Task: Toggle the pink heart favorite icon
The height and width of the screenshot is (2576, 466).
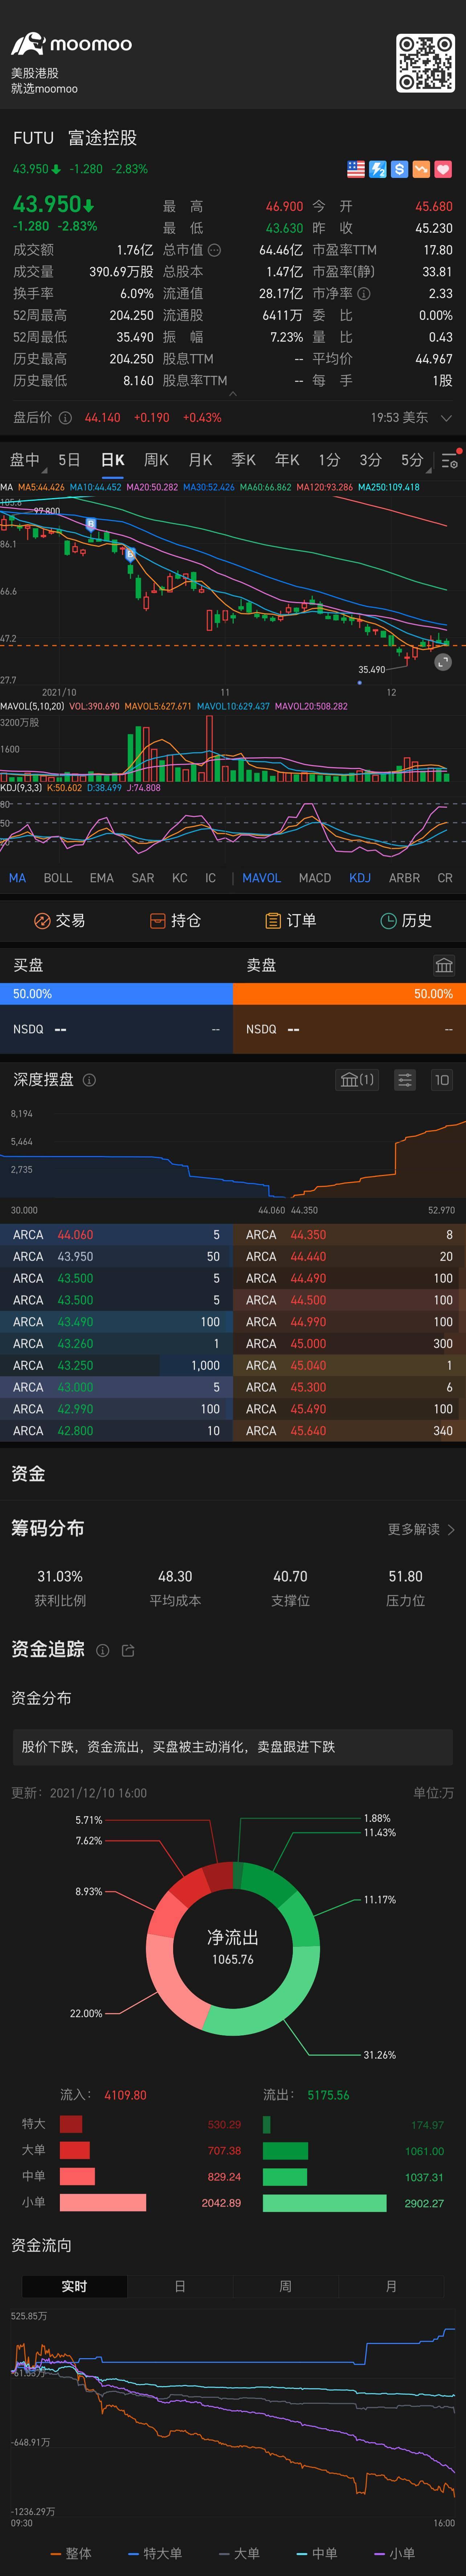Action: click(x=444, y=169)
